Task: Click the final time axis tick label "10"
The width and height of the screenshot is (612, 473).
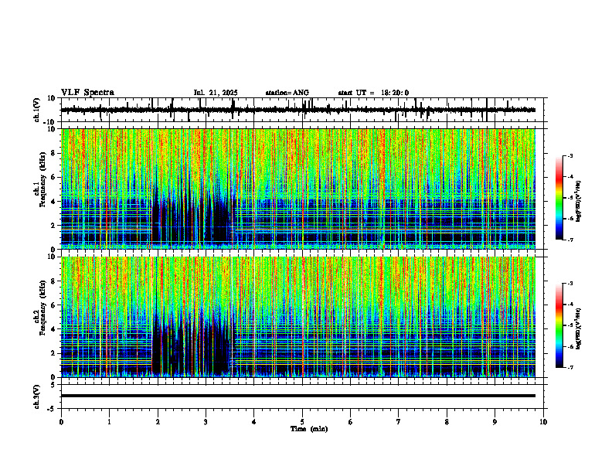Action: click(543, 422)
